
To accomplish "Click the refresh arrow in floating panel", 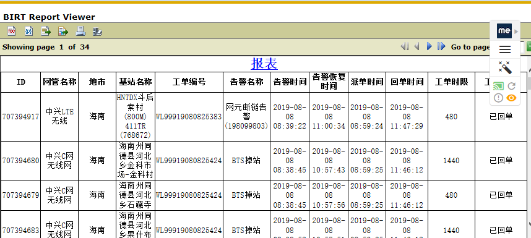I will [x=511, y=87].
